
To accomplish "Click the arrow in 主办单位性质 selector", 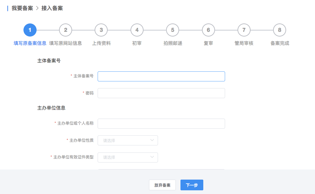I will coord(152,140).
